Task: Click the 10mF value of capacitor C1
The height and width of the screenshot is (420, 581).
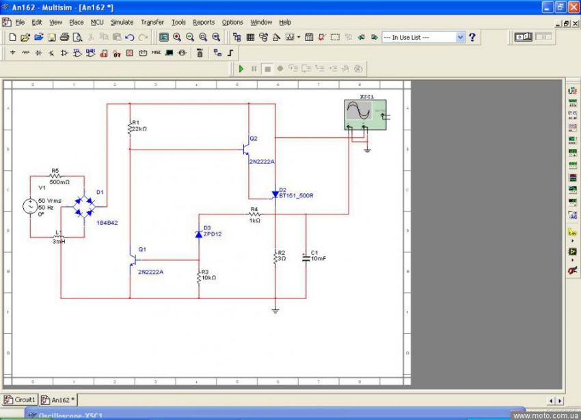Action: coord(319,259)
